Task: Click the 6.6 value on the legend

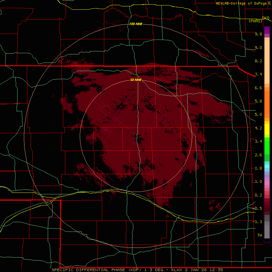Action: click(x=258, y=88)
